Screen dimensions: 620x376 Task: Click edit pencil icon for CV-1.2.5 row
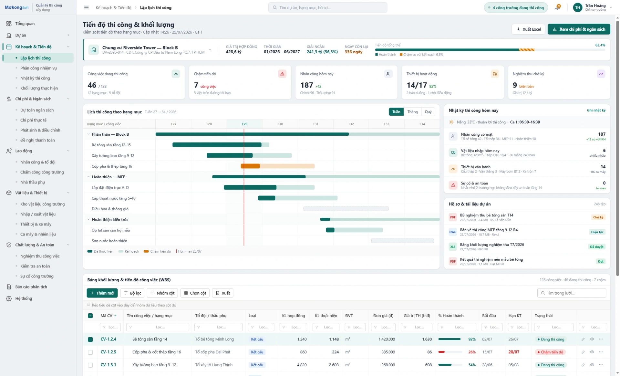tap(583, 352)
